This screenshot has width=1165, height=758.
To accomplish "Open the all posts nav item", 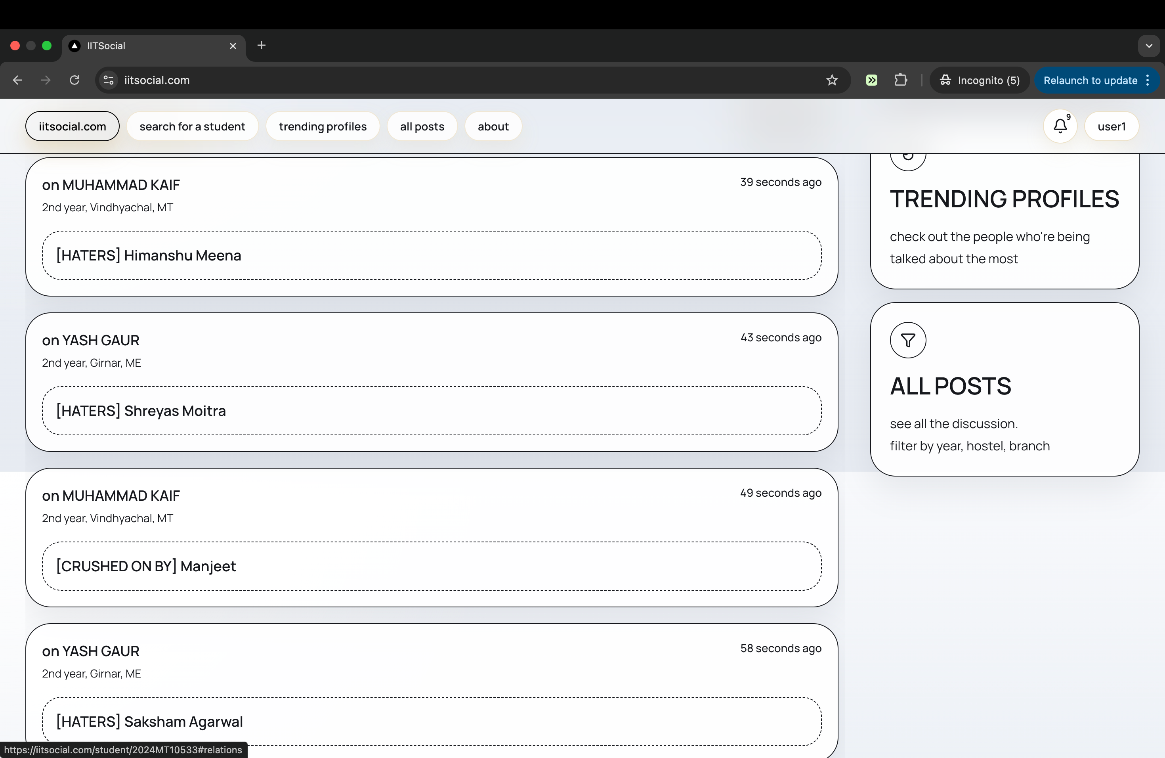I will (422, 126).
